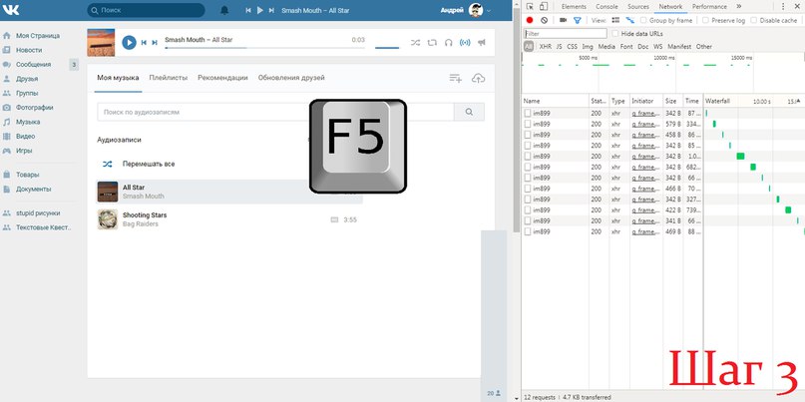Click the Игры sidebar icon
805x402 pixels.
pos(7,151)
